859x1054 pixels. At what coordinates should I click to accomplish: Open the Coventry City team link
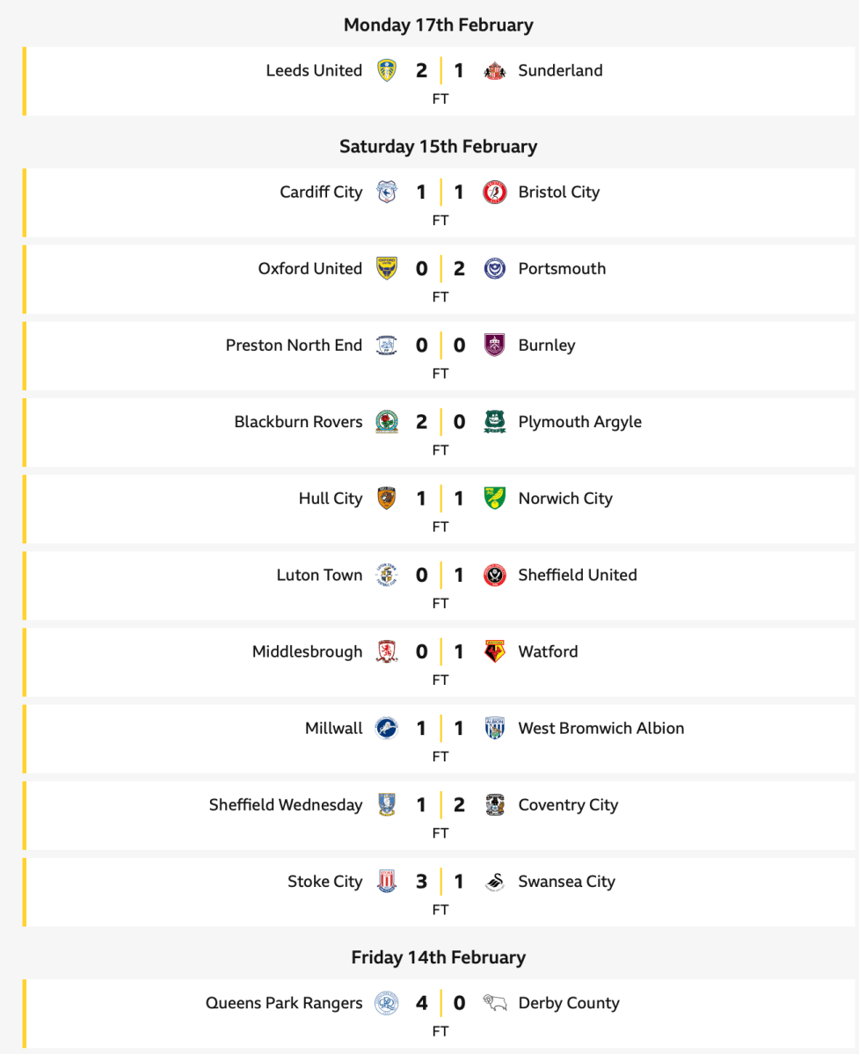click(568, 804)
